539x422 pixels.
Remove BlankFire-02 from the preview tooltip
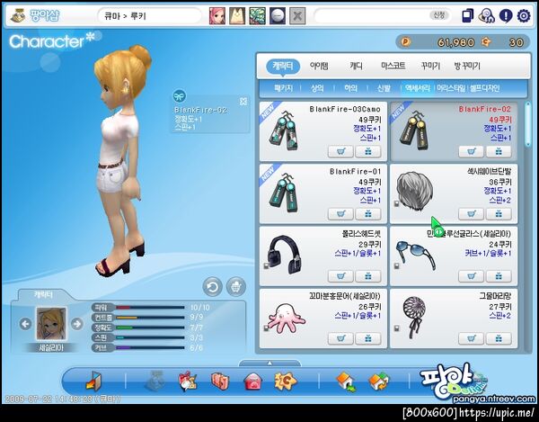pyautogui.click(x=243, y=101)
